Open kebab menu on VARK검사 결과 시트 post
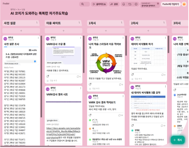189x148 pixels. [x=80, y=88]
